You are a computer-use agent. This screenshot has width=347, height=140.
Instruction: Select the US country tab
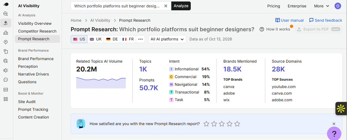tap(79, 39)
